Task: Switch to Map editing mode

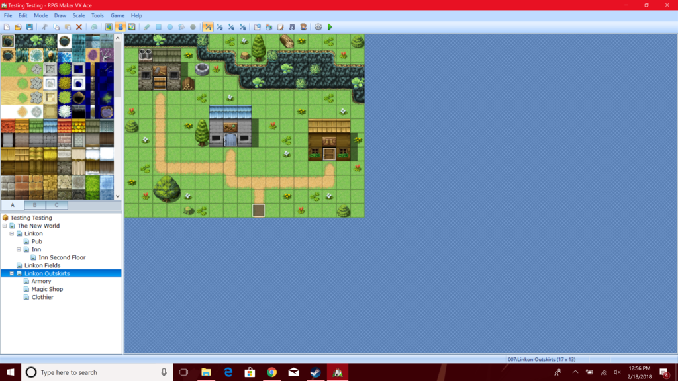Action: pyautogui.click(x=109, y=27)
